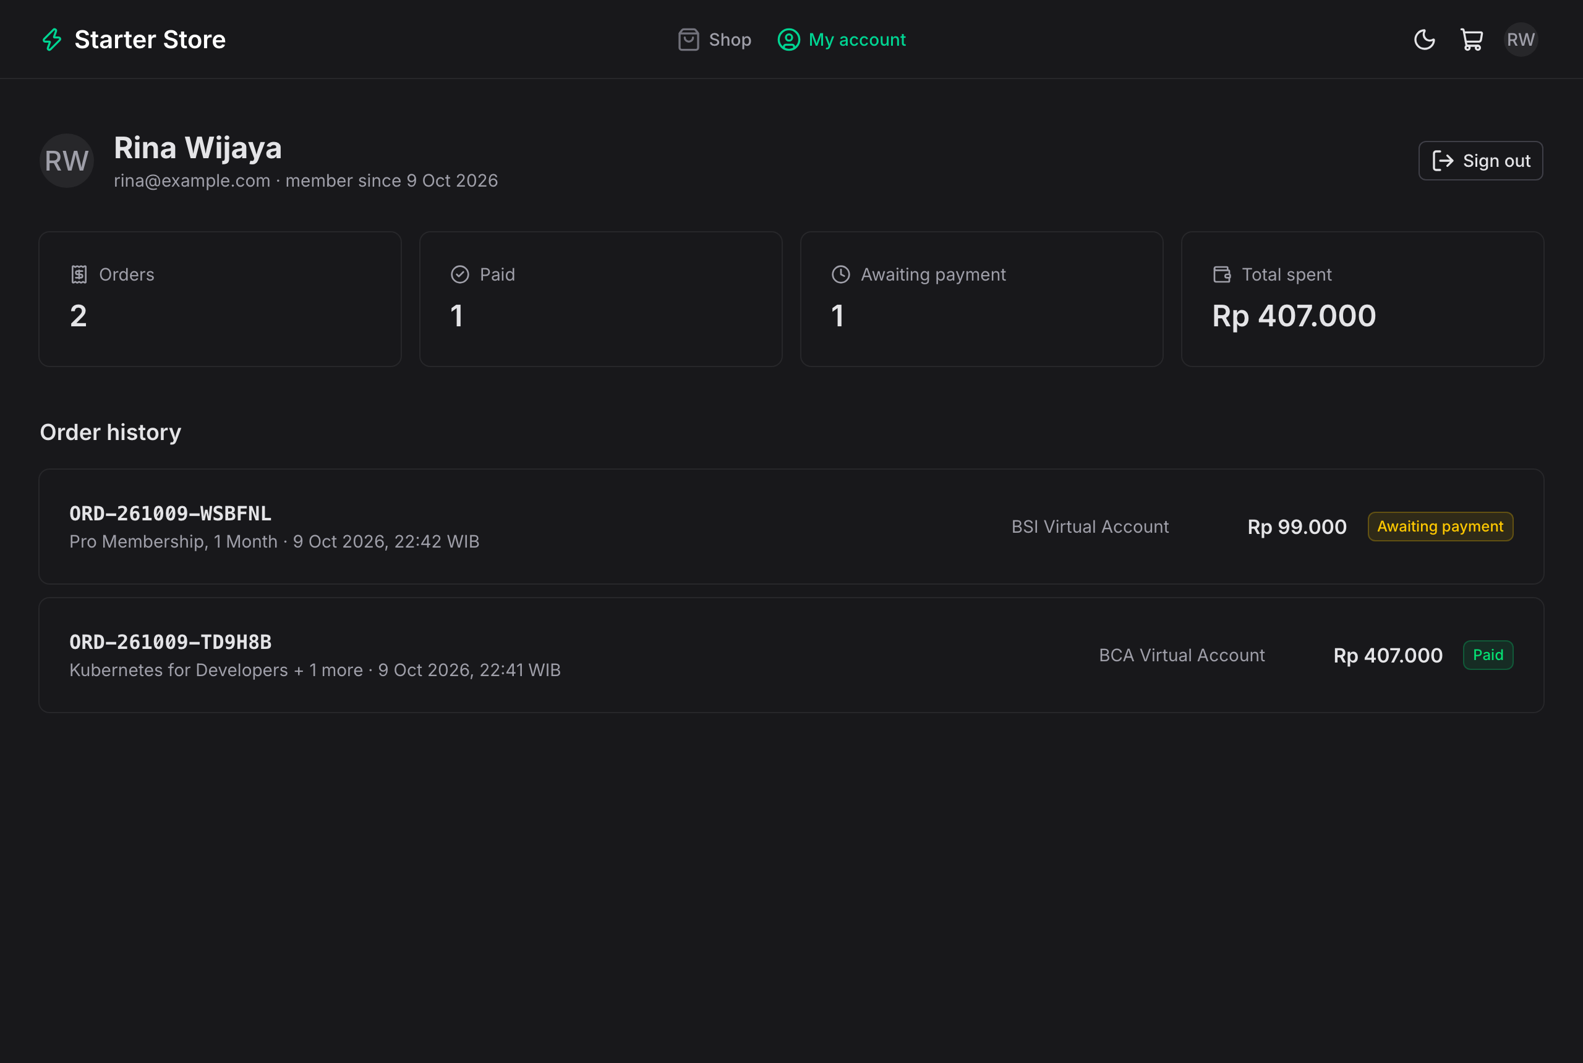Screen dimensions: 1583x1063
Task: Click 'Kubernetes for Developers + 1 more' description
Action: [216, 670]
